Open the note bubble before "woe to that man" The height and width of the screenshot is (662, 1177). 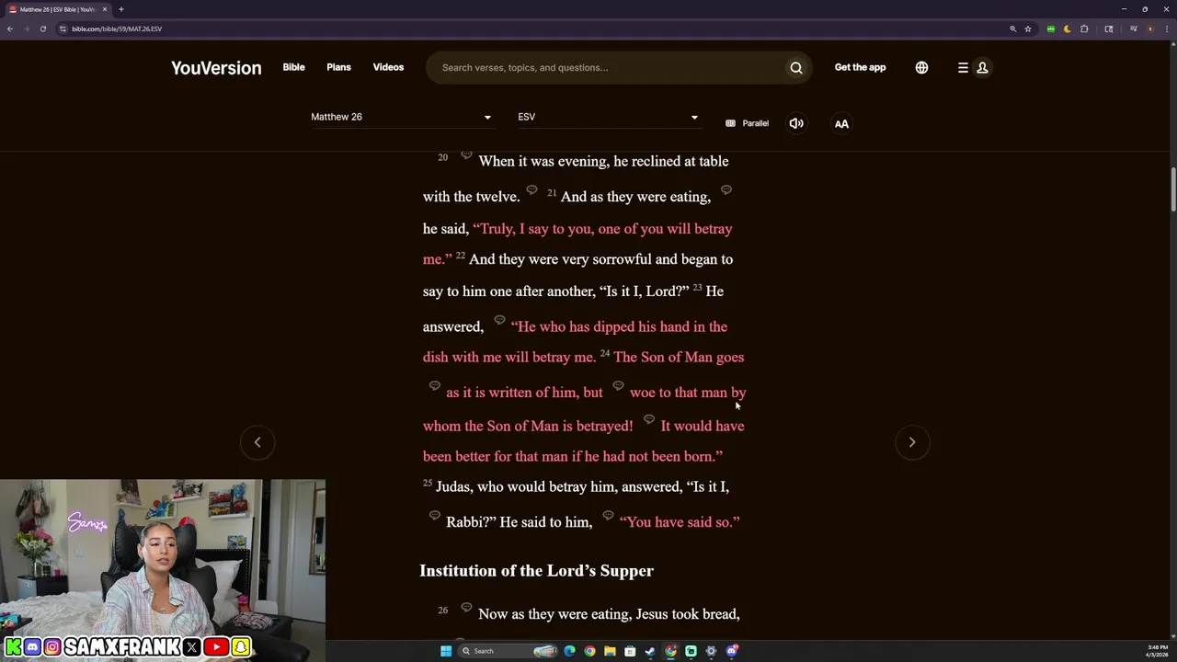point(618,386)
